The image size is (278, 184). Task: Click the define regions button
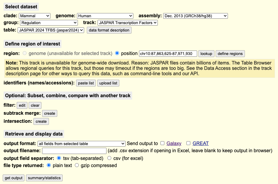(x=230, y=54)
